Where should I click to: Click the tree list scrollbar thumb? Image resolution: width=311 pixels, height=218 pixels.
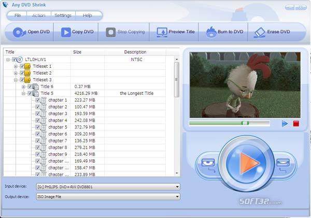click(177, 79)
